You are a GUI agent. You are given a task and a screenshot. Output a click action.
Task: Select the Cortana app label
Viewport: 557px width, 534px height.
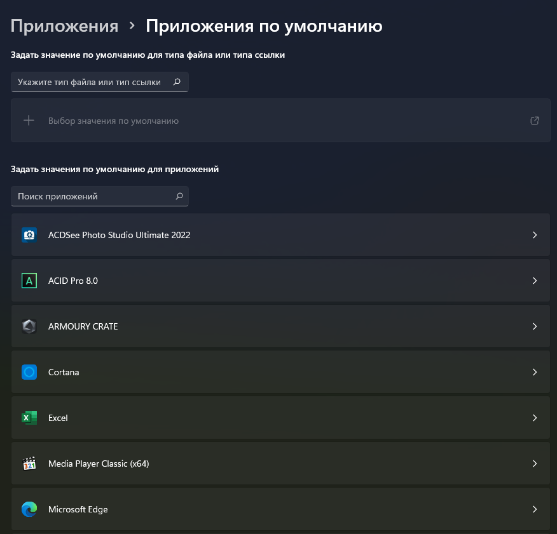tap(64, 372)
